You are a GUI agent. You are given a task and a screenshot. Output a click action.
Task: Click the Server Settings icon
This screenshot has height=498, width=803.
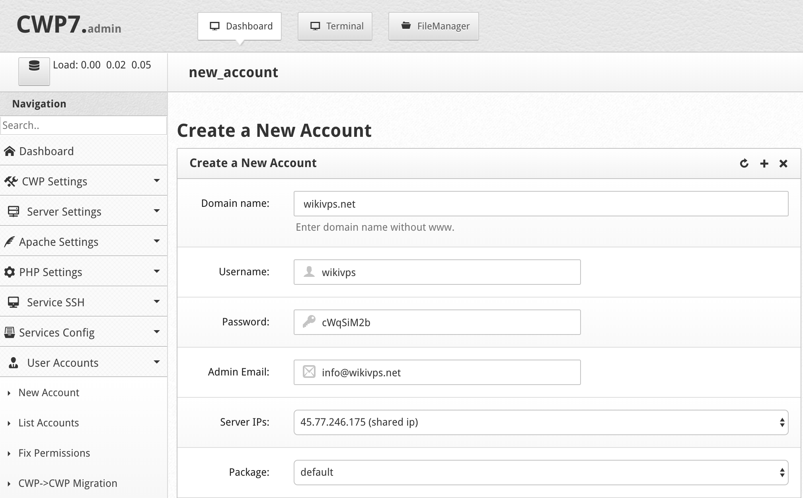pyautogui.click(x=14, y=212)
